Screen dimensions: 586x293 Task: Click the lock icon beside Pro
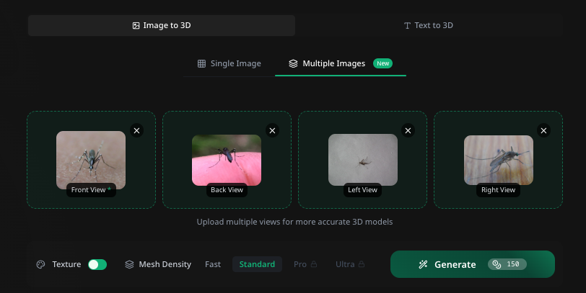(x=314, y=264)
